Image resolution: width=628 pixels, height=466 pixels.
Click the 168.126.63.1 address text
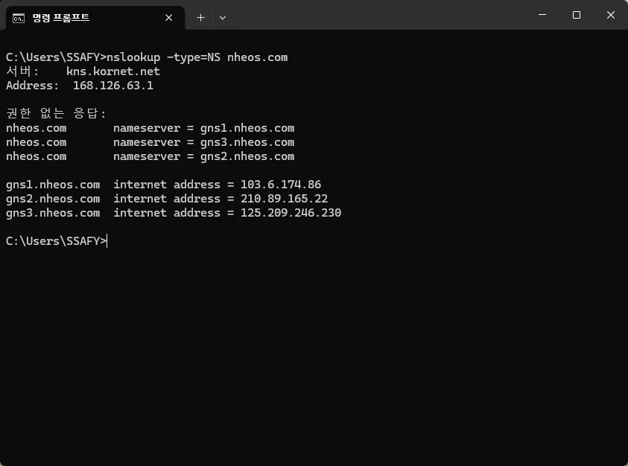point(113,86)
